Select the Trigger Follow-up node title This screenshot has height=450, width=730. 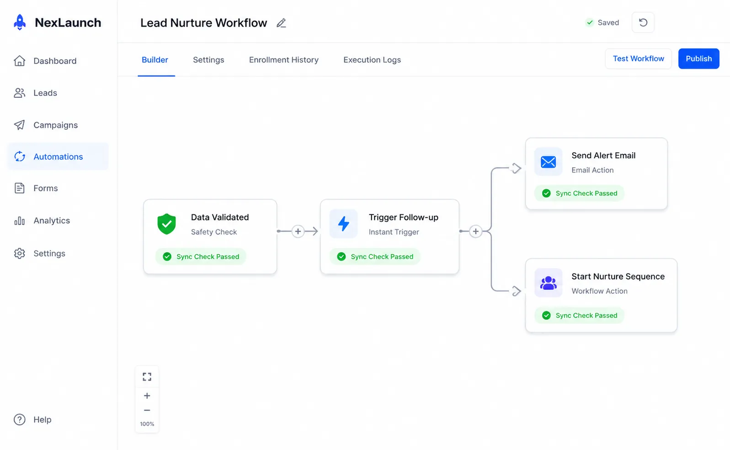pyautogui.click(x=404, y=217)
